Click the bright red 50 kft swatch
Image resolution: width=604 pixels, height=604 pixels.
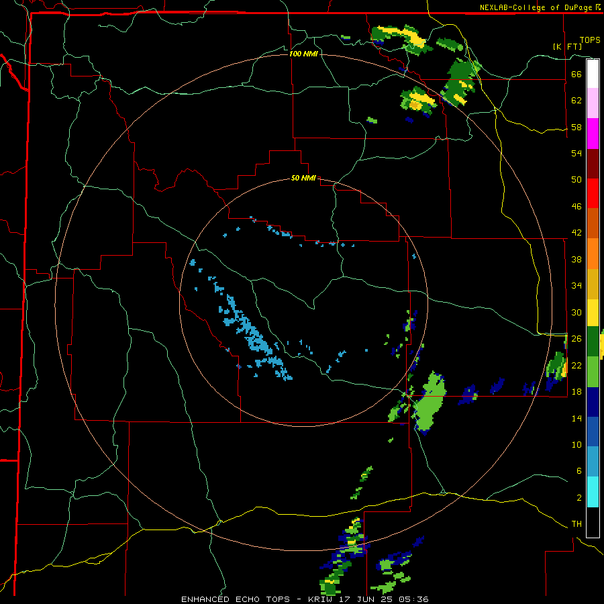click(593, 193)
